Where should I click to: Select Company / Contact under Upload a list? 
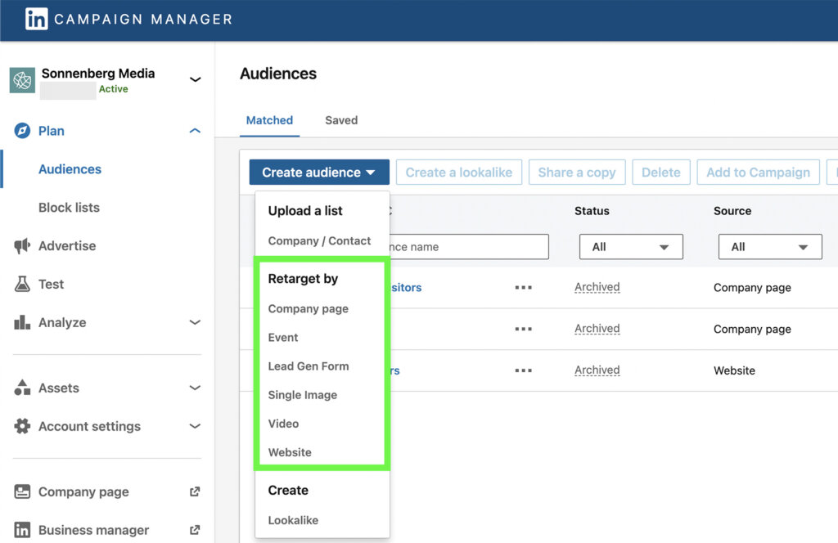(321, 241)
